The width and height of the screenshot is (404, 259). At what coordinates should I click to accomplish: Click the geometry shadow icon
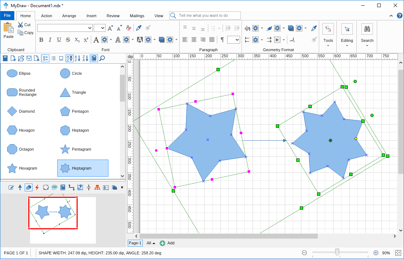pos(291,28)
